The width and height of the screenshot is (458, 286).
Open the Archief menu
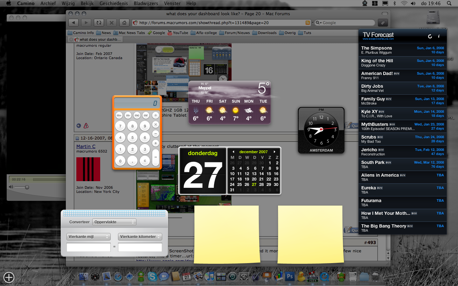click(48, 3)
